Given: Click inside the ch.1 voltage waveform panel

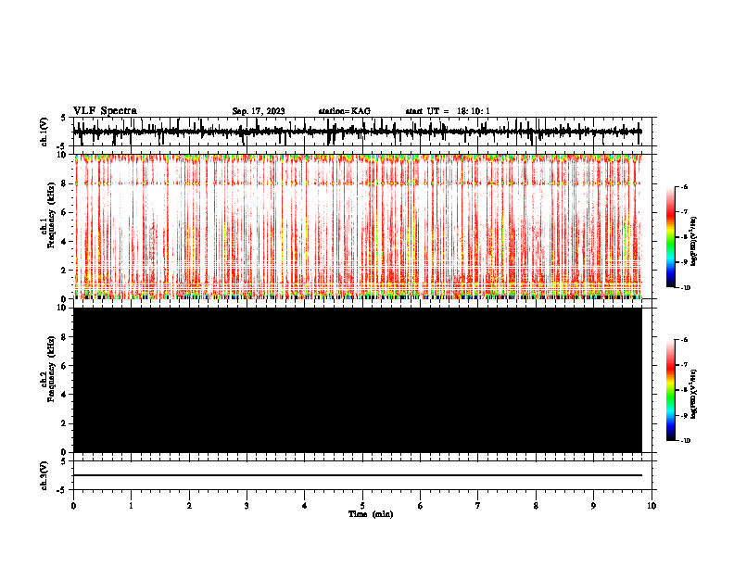Looking at the screenshot, I should point(362,132).
